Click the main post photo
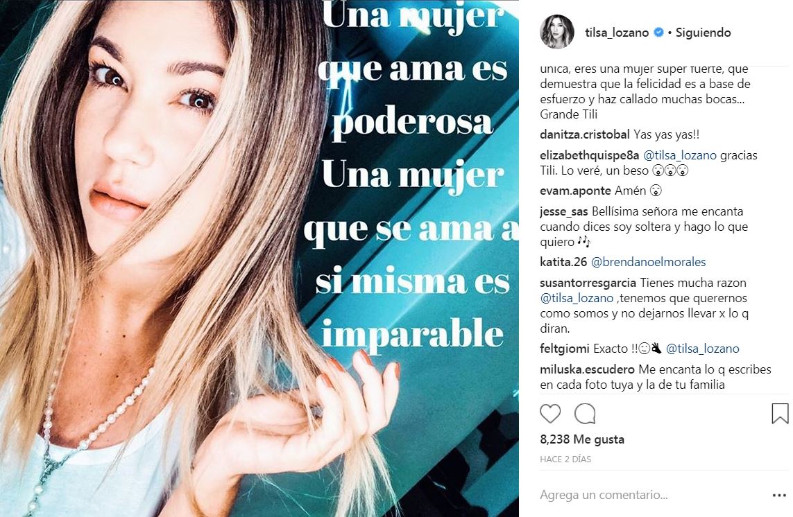793x517 pixels. 259,258
